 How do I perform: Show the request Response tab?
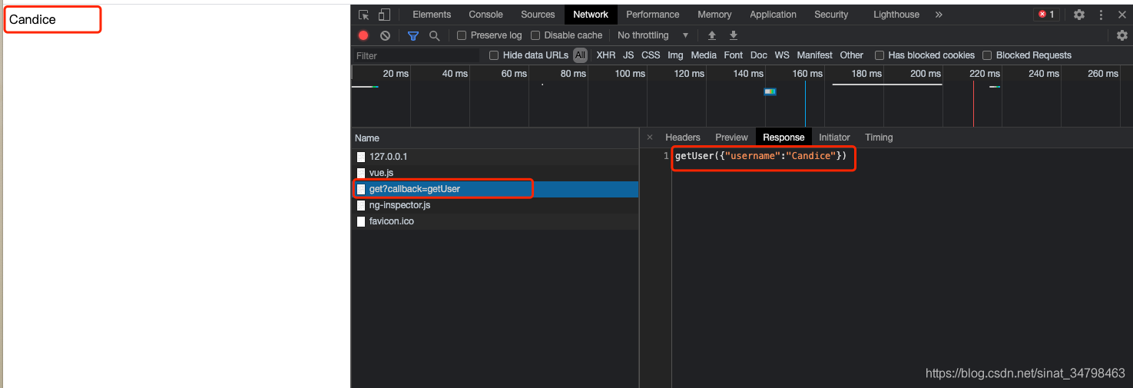click(x=783, y=138)
